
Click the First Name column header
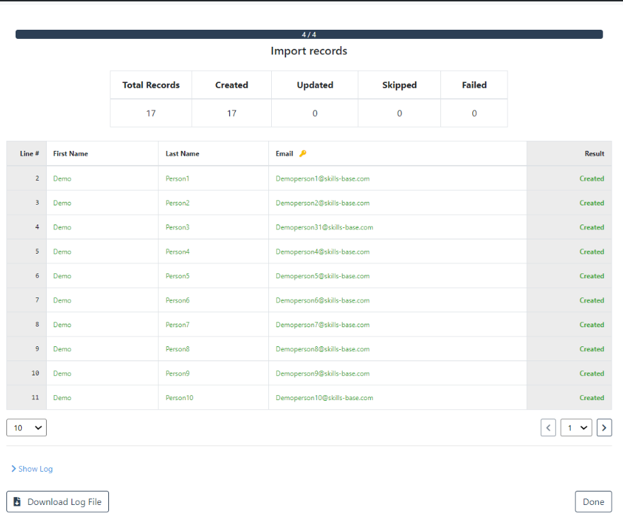[71, 154]
